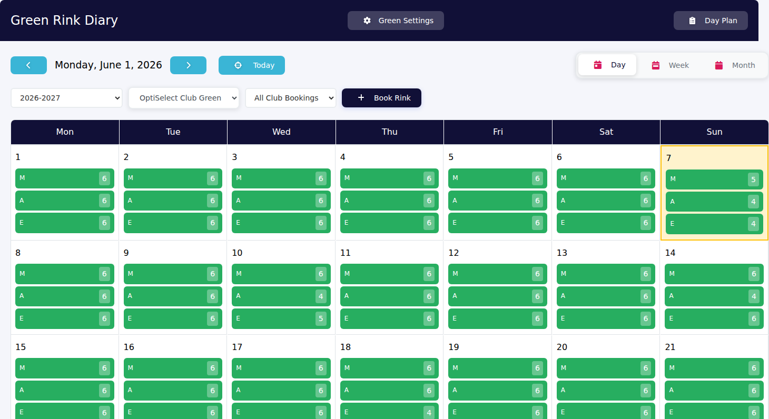
Task: Click the calendar icon beside Week
Action: point(656,65)
